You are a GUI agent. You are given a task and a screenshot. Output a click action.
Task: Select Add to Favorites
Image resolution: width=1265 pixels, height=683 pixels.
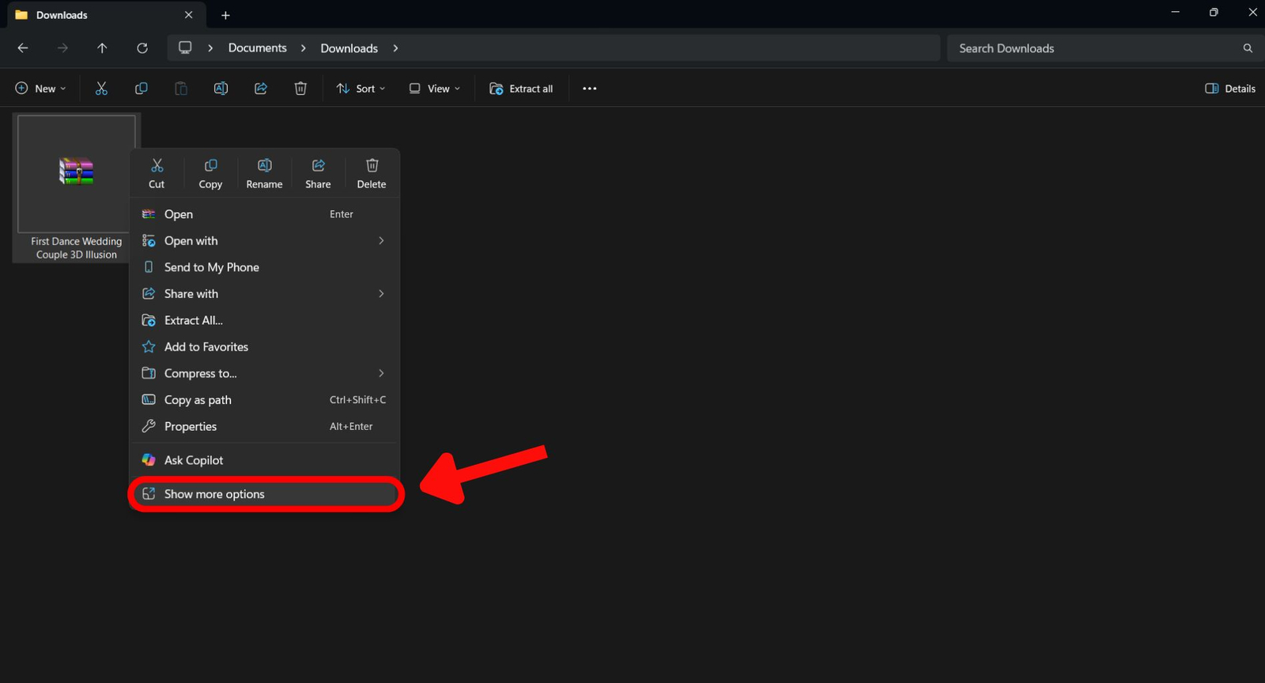(x=265, y=347)
